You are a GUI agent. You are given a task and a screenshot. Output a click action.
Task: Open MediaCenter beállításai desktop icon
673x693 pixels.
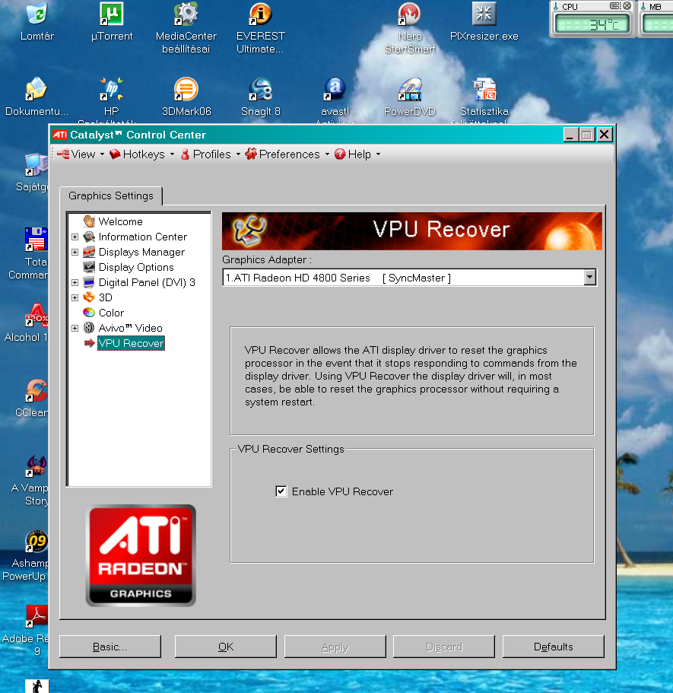pyautogui.click(x=186, y=13)
